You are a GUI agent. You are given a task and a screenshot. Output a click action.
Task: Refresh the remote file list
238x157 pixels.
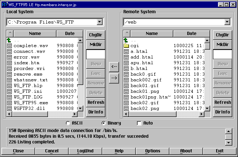(x=223, y=102)
